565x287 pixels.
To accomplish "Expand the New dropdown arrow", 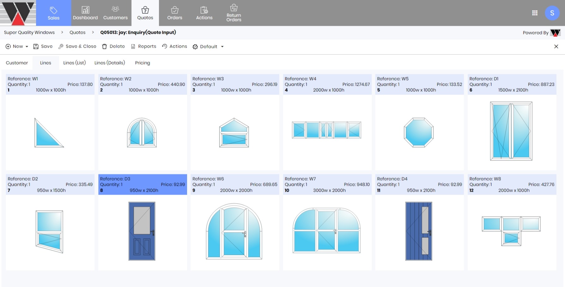I will click(27, 47).
